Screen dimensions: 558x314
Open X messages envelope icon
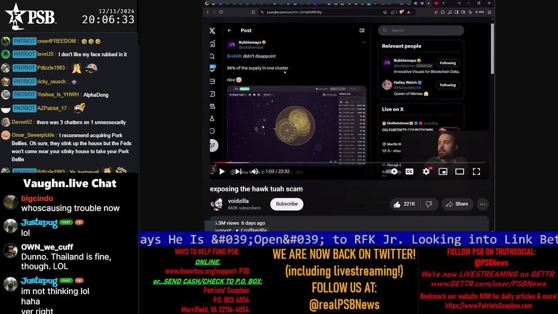[212, 81]
